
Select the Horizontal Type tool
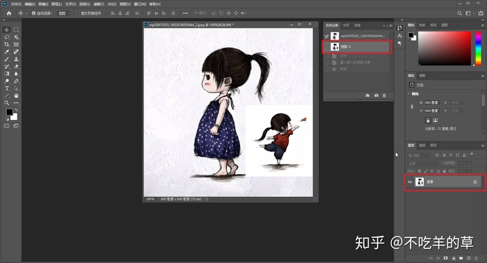coord(7,88)
